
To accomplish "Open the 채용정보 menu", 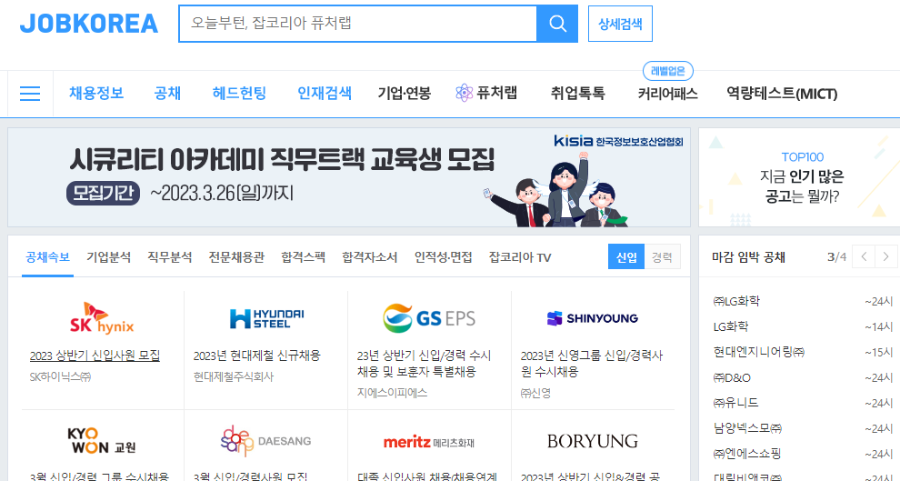I will (x=96, y=93).
